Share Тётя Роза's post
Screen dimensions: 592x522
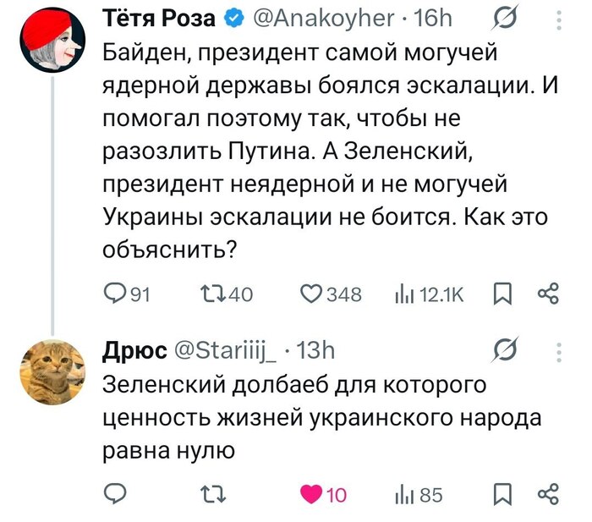click(548, 294)
